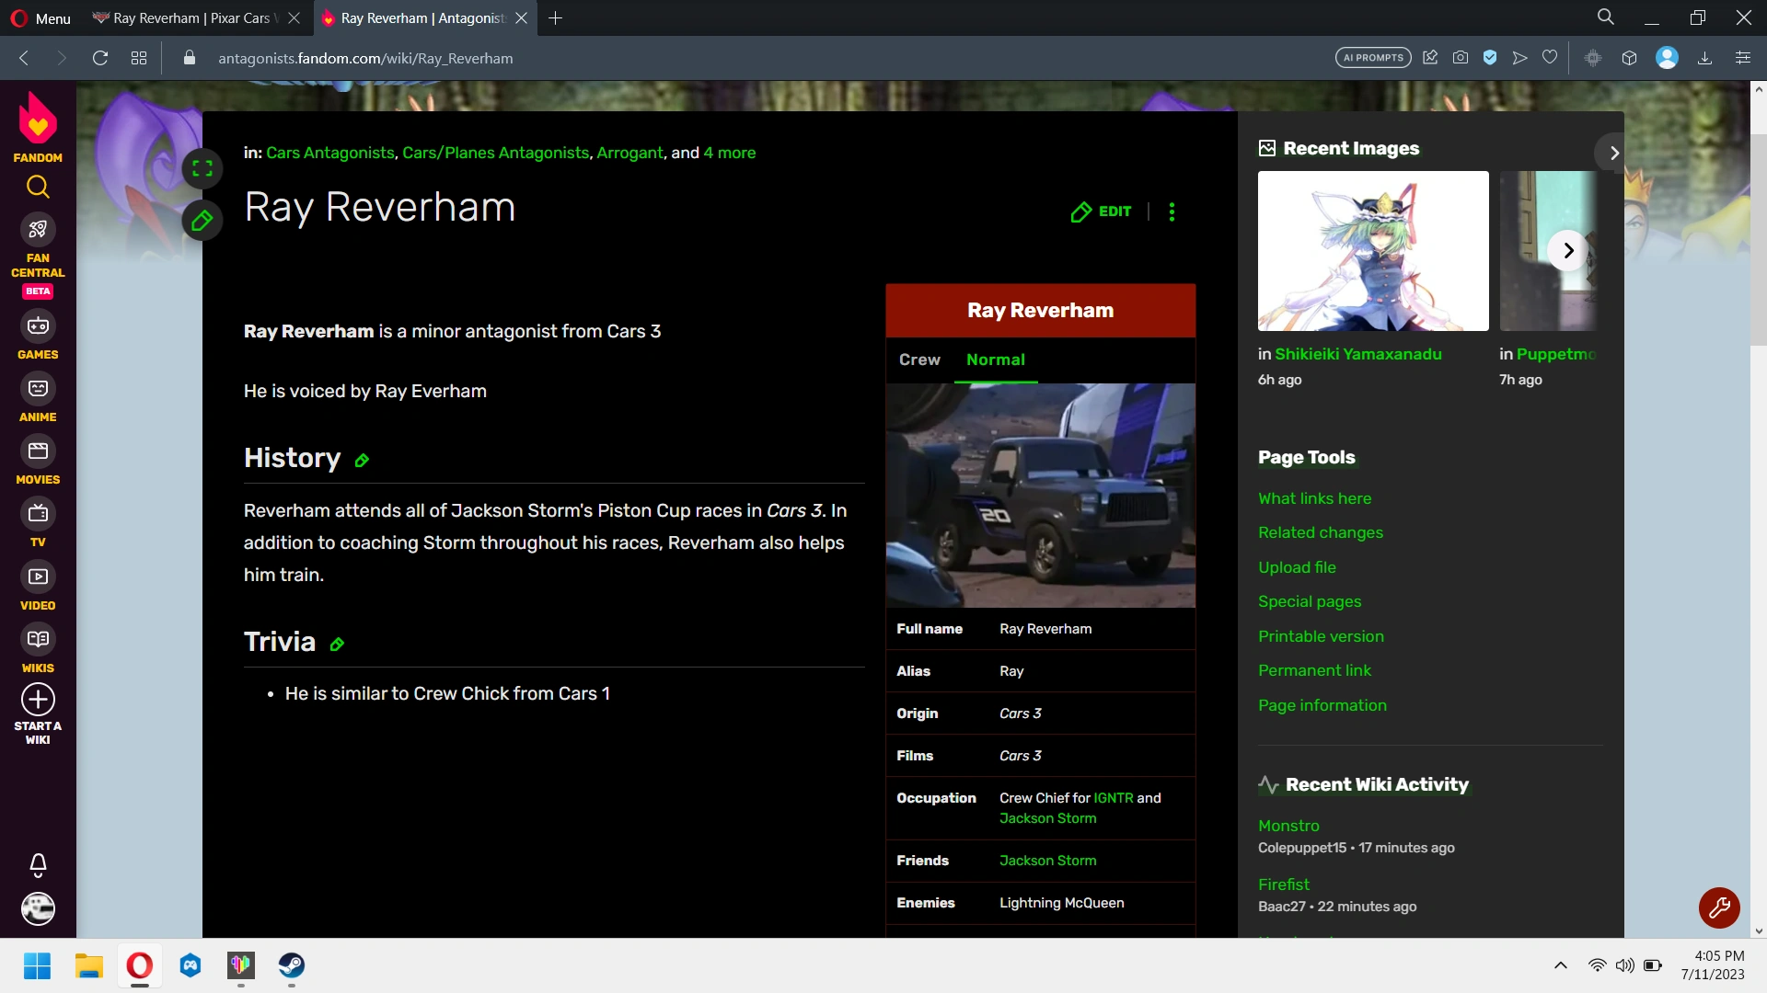The image size is (1767, 993).
Task: Open the Games section icon
Action: 38,326
